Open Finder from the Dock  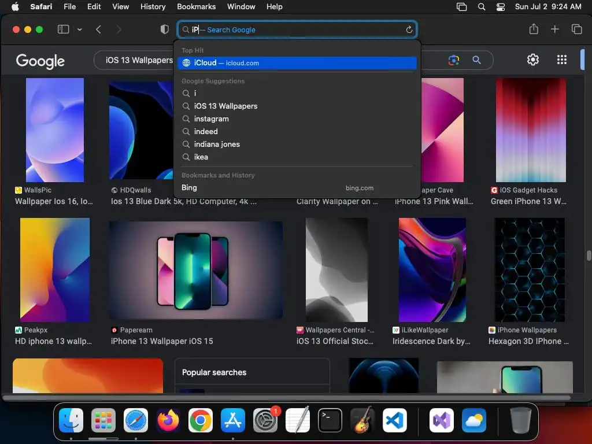pos(71,420)
